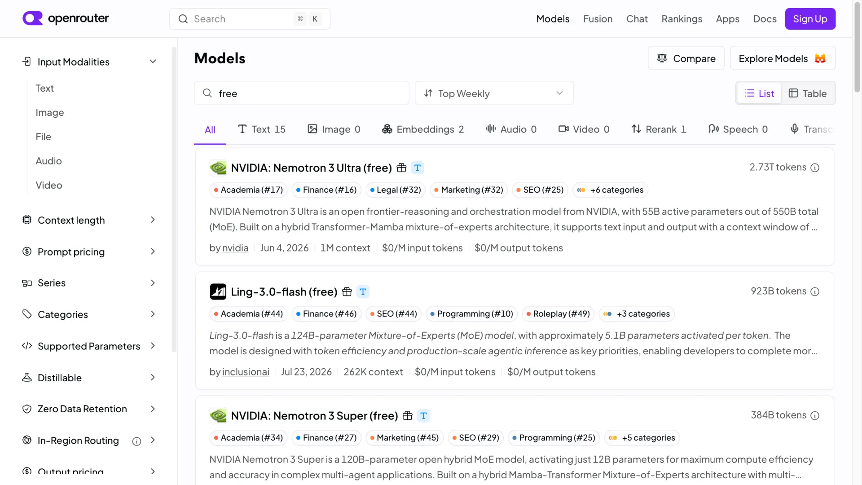
Task: Click the OpenRouter logo icon
Action: (32, 18)
